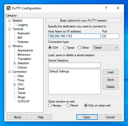Open the Colours settings category
The image size is (128, 126).
point(22,67)
